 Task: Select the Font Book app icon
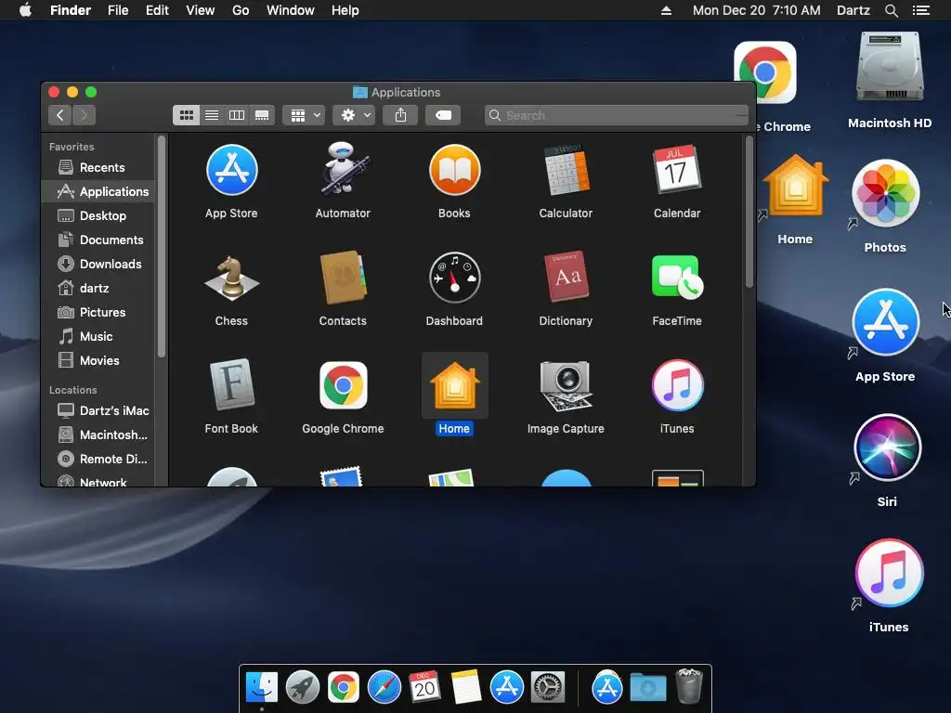pos(231,385)
